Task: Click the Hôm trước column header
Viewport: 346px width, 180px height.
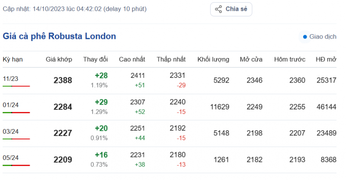Action: pos(290,59)
